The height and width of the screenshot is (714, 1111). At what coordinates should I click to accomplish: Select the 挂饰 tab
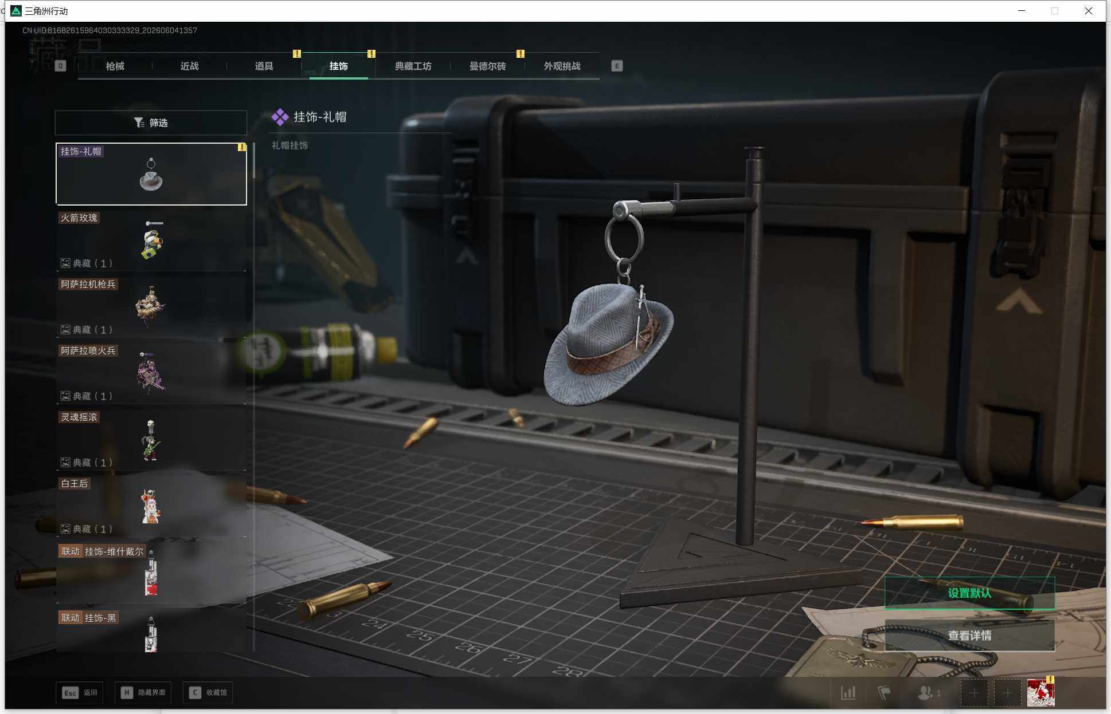point(339,66)
